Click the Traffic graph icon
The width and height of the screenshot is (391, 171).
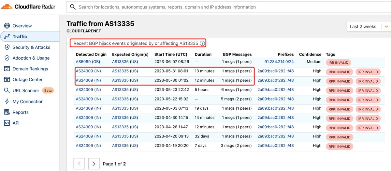tap(7, 37)
